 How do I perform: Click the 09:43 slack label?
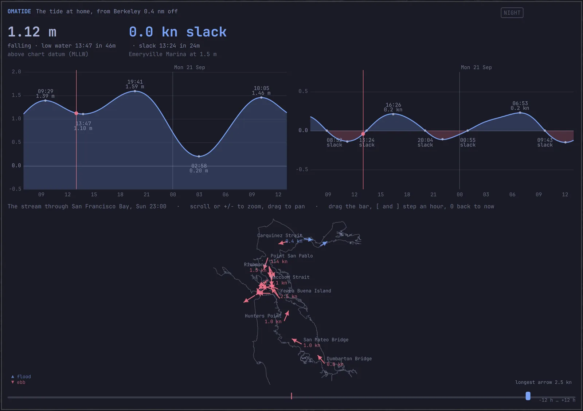pos(545,142)
